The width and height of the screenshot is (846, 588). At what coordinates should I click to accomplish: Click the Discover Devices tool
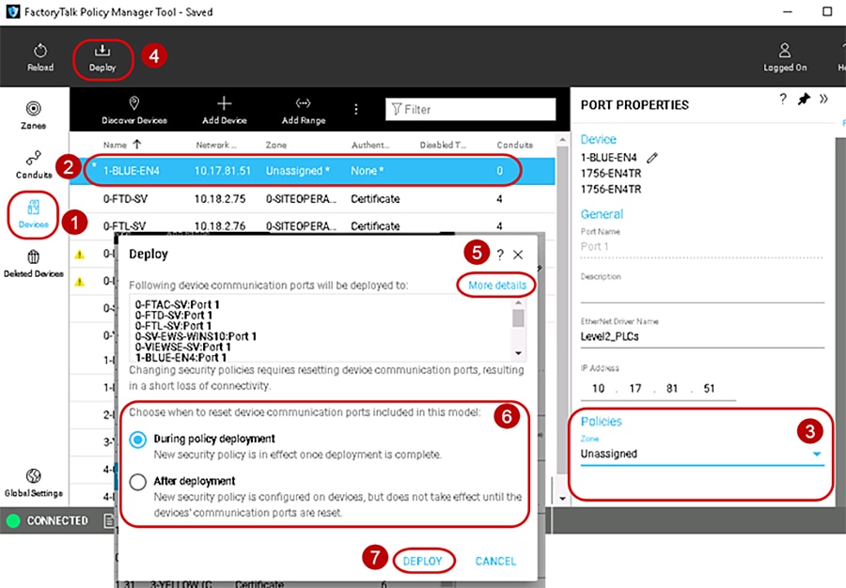134,110
